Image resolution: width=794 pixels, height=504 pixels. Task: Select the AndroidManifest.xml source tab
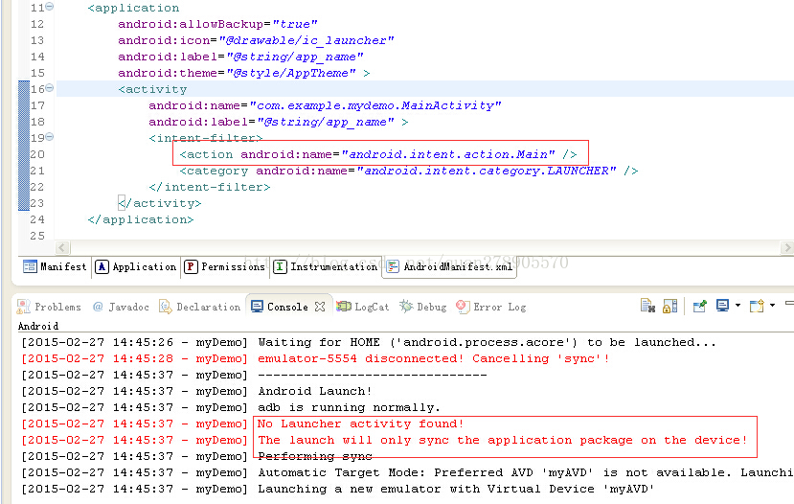point(449,266)
